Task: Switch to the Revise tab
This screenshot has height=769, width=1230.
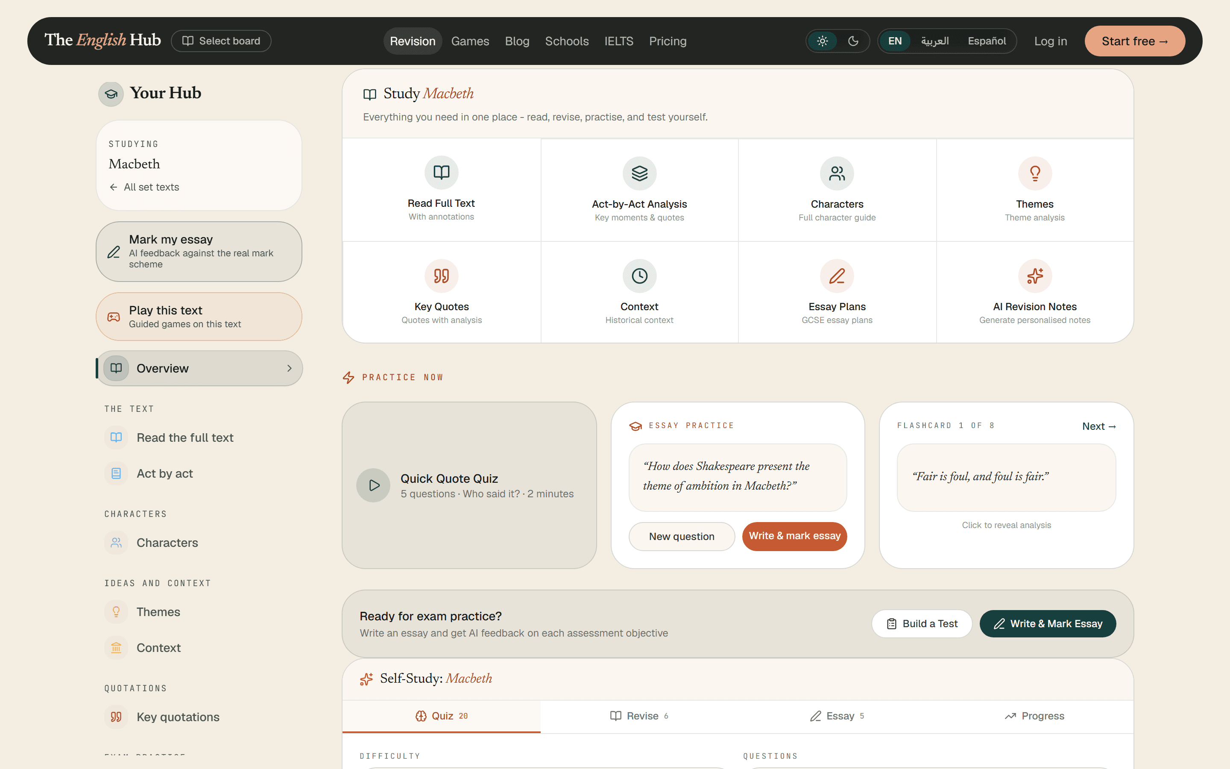Action: (x=639, y=716)
